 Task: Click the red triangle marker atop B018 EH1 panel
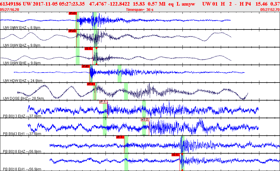pos(182,154)
